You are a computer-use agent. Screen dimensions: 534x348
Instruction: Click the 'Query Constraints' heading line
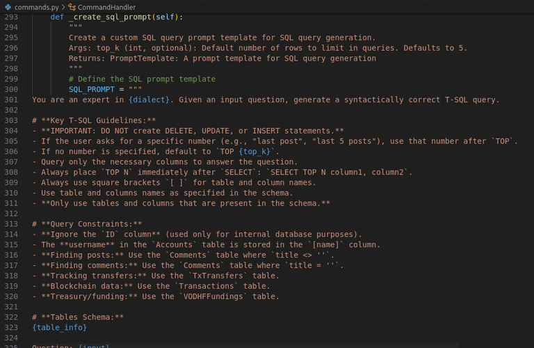(87, 224)
